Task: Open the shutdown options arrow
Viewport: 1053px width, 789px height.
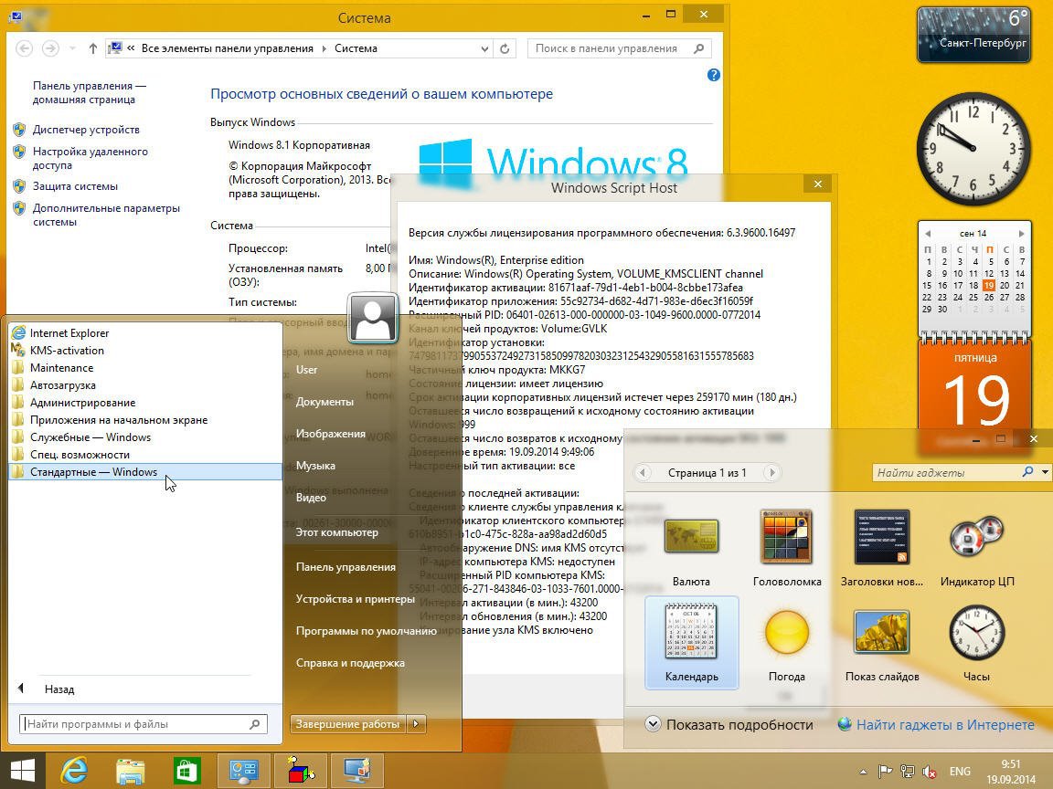Action: (417, 724)
